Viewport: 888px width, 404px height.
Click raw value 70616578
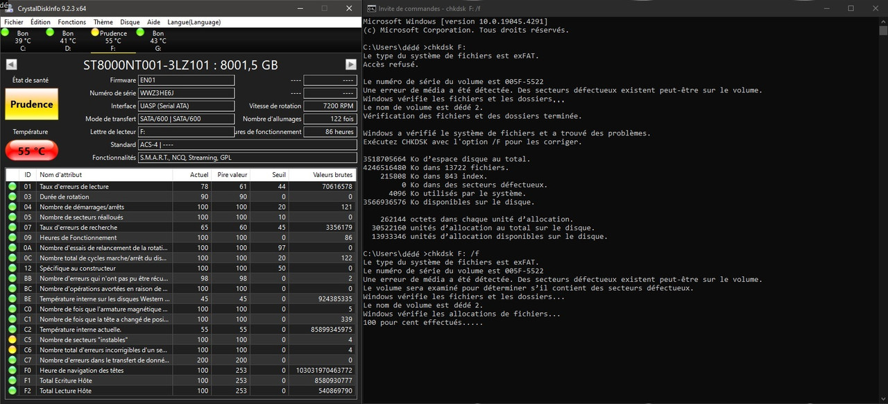click(336, 186)
